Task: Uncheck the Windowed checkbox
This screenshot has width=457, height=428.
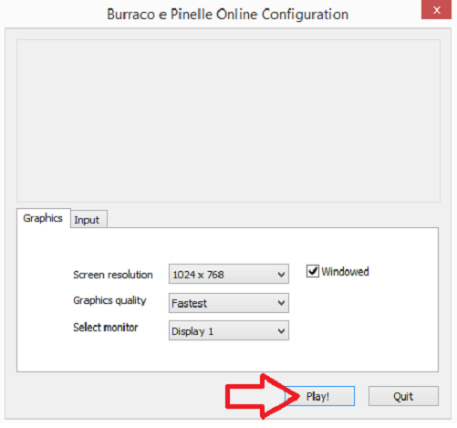Action: tap(313, 271)
